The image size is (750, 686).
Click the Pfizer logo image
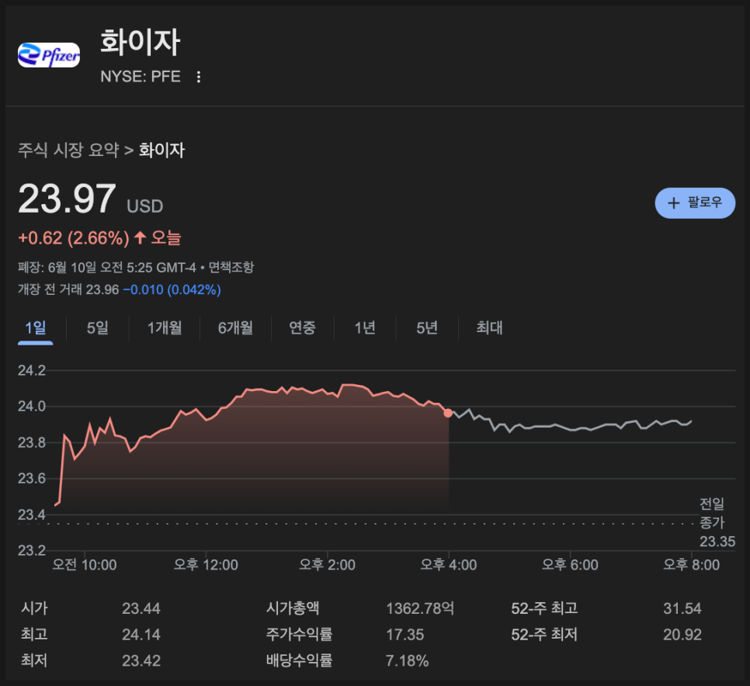(x=49, y=55)
